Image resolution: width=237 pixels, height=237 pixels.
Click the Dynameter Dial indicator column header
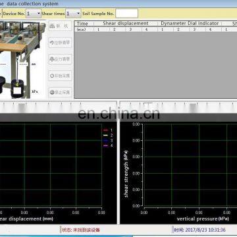pos(190,24)
